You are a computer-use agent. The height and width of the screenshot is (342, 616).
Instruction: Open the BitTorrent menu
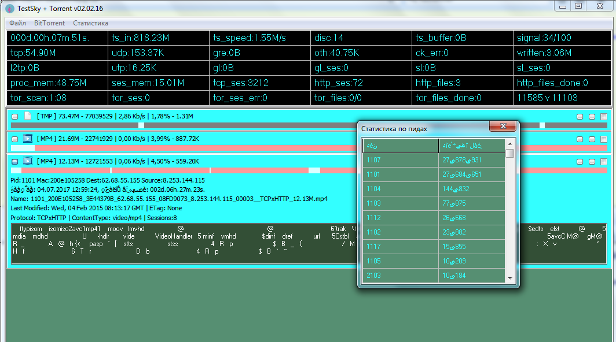[x=49, y=23]
